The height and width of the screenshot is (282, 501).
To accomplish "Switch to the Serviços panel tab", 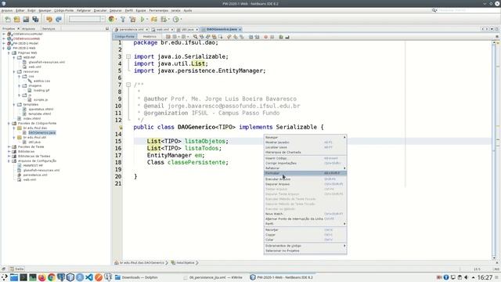I will point(49,29).
